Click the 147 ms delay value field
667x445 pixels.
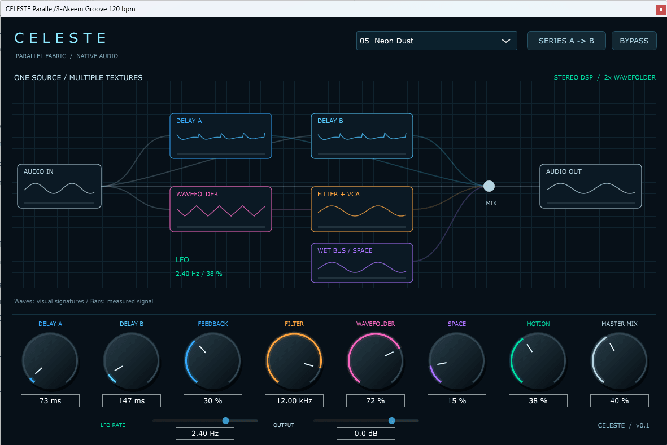pos(132,401)
